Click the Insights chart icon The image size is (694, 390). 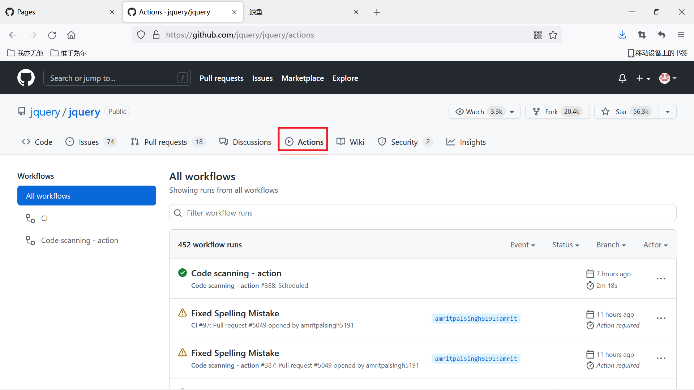click(x=450, y=142)
